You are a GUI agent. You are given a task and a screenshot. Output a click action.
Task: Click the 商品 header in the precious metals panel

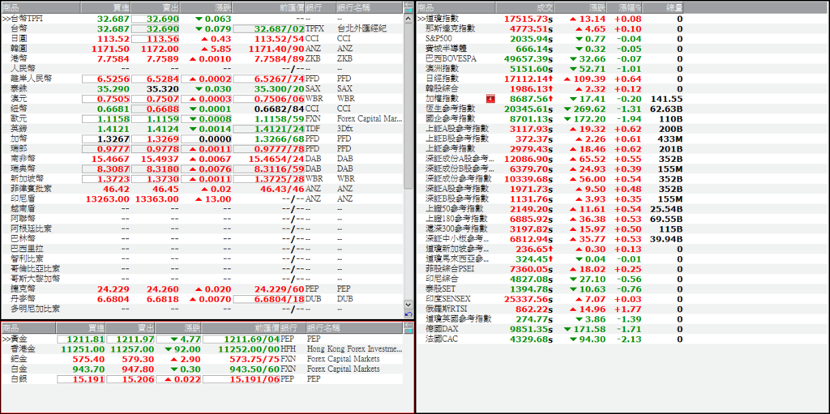point(28,328)
